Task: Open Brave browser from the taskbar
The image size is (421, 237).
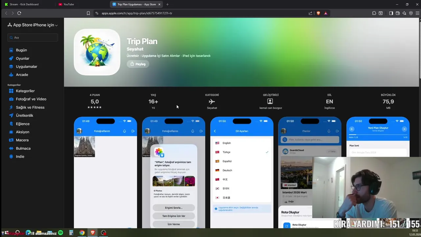Action: [x=93, y=233]
